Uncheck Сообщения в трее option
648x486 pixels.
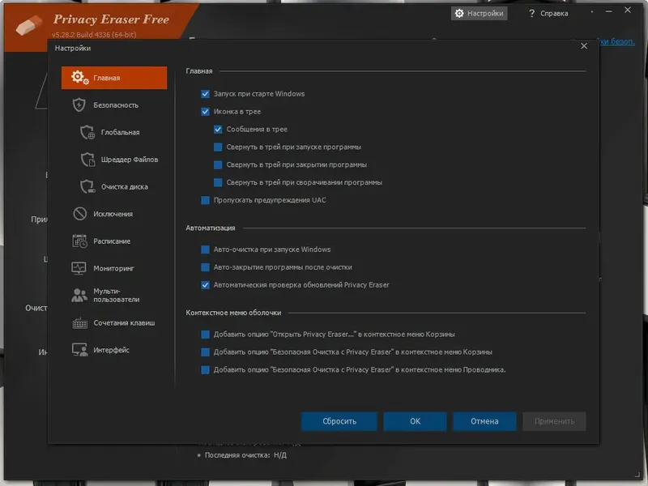217,129
